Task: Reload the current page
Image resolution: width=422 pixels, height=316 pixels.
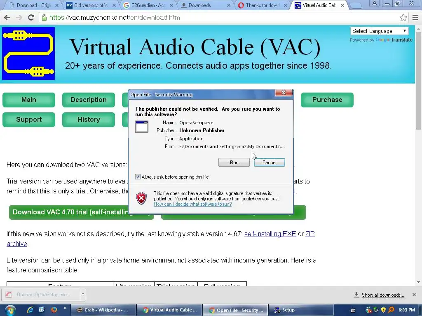Action: coord(31,17)
